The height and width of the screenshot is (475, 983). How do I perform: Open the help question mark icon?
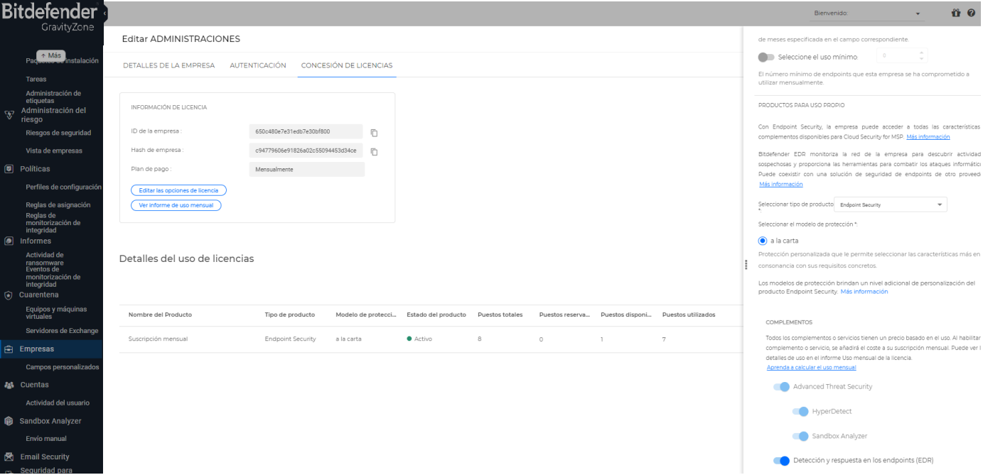[x=972, y=13]
